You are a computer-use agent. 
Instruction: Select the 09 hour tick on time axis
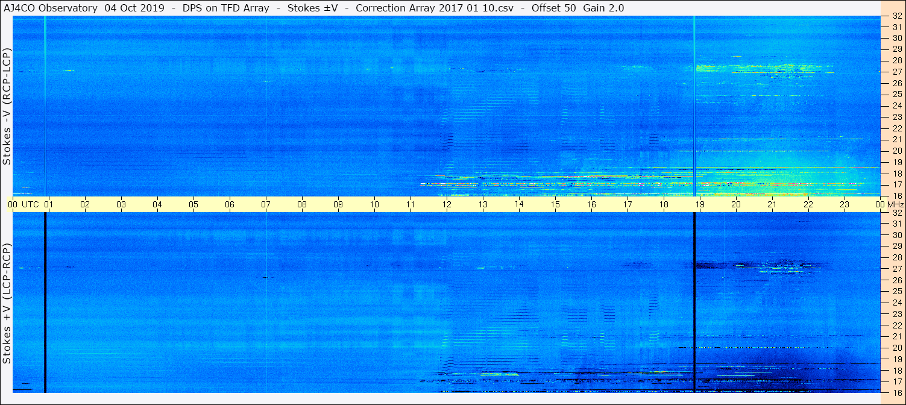point(338,204)
